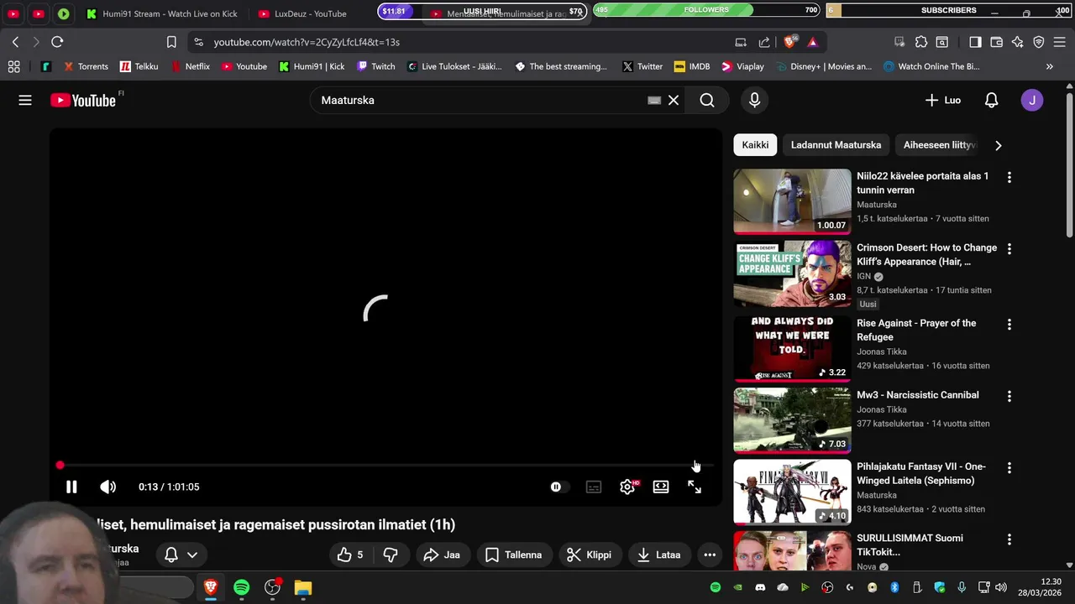
Task: Open options for Pihlajakatu Fantasy VII
Action: (1009, 468)
